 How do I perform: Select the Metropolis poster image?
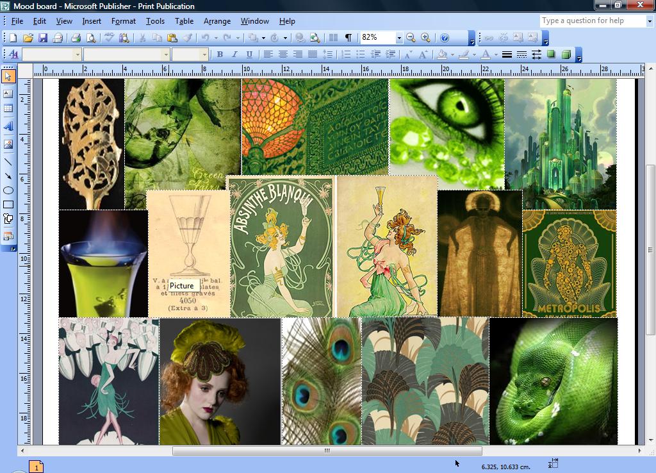click(x=570, y=263)
